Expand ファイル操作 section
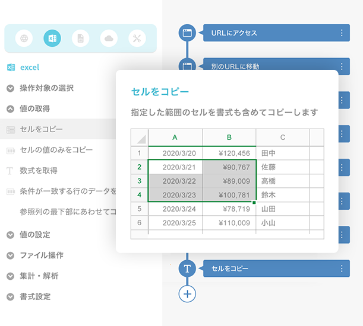363x326 pixels. 10,255
